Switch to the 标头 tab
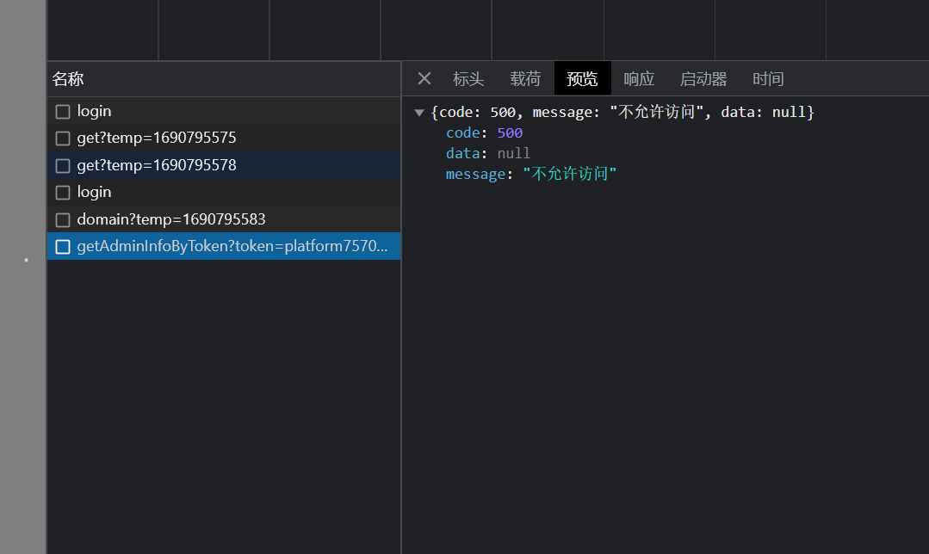 (x=468, y=79)
